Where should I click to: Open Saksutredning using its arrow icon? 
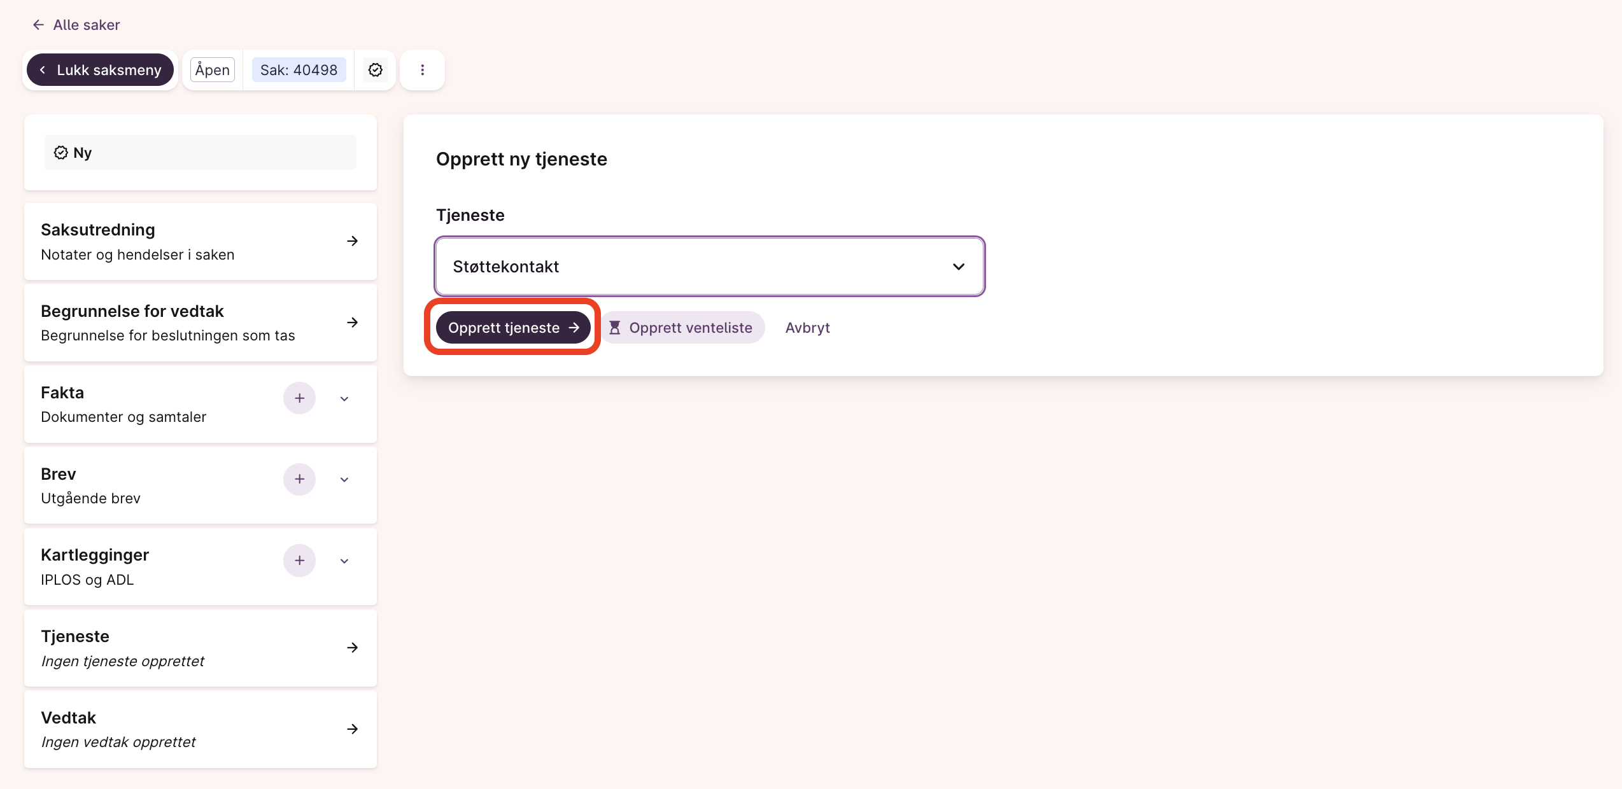click(352, 241)
